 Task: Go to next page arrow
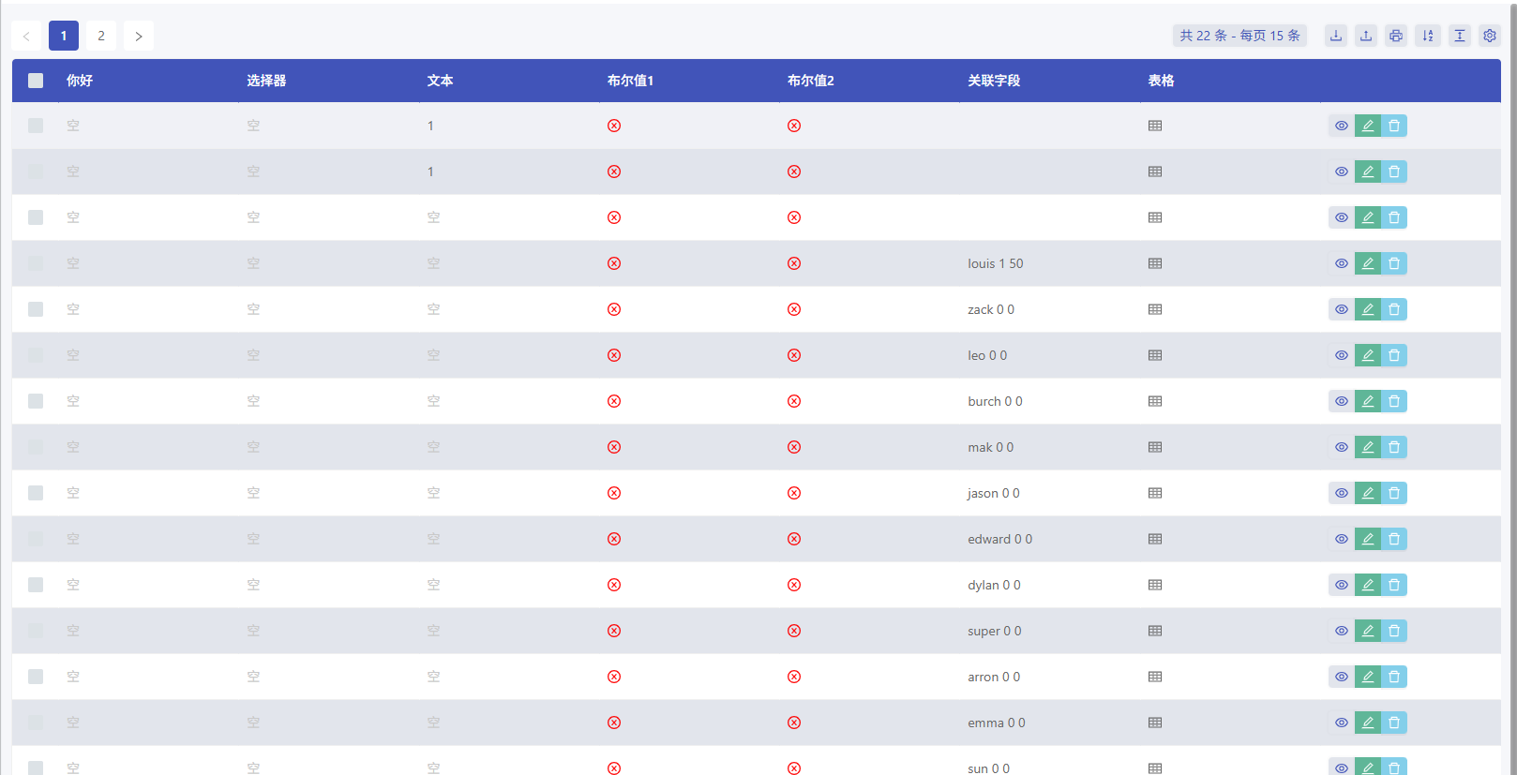point(139,36)
